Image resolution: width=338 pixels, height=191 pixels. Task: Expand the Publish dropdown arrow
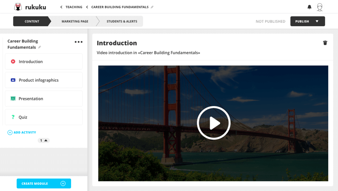coord(317,21)
